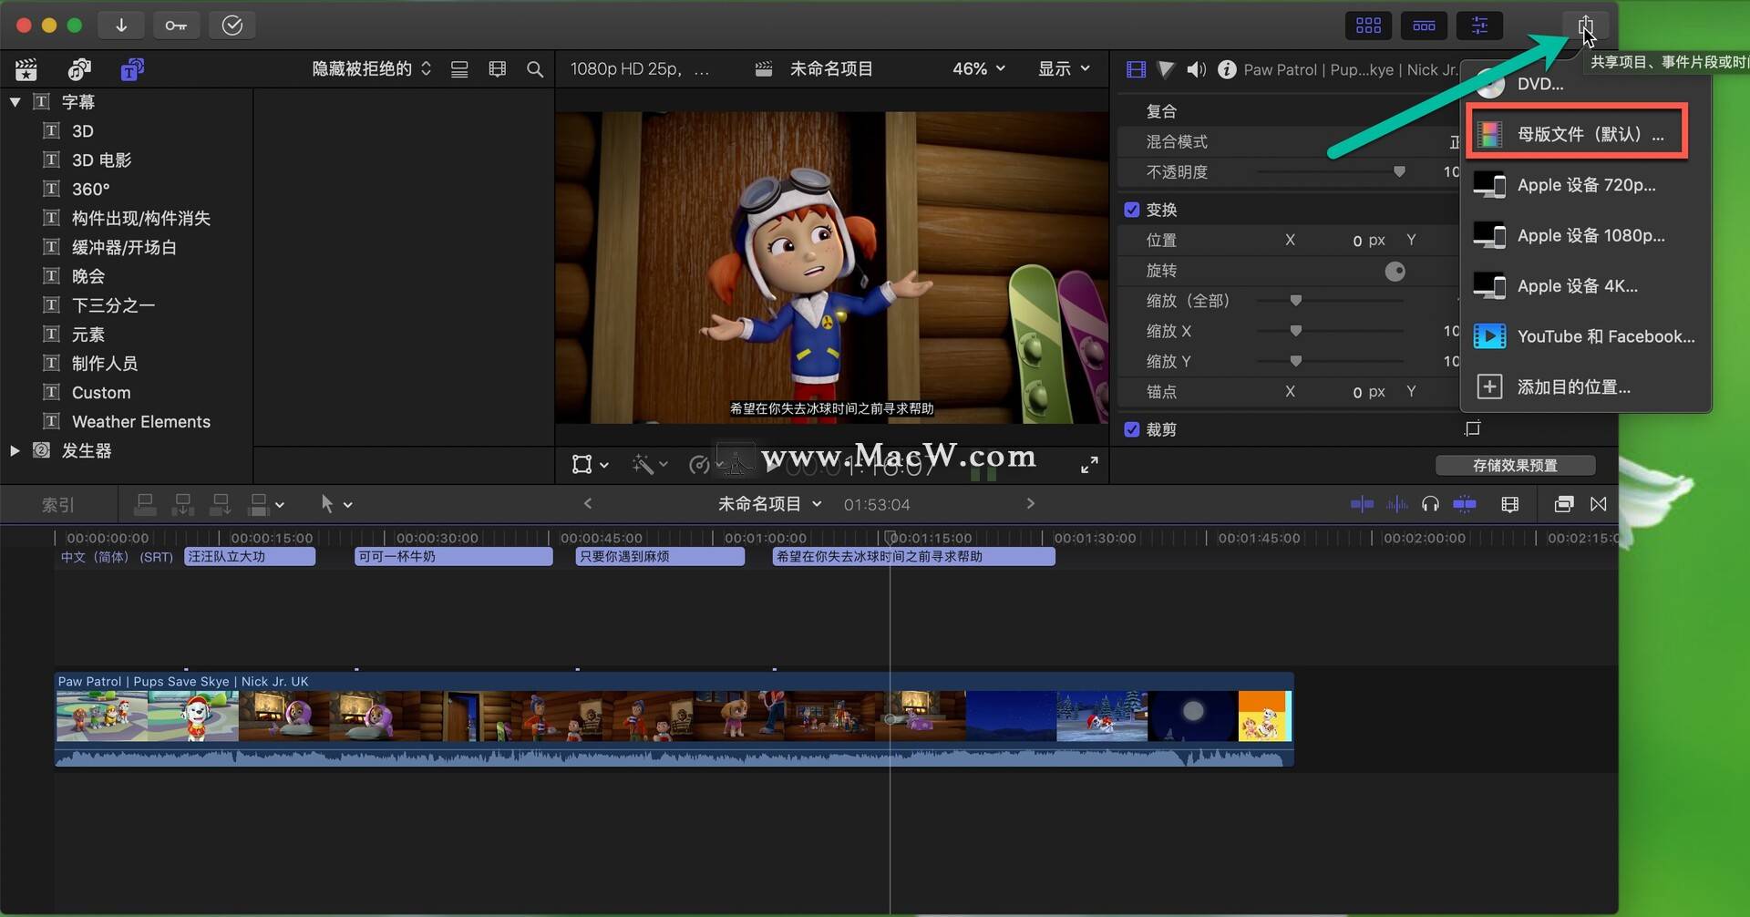Screen dimensions: 1750x917
Task: Open transitions browser icon
Action: pyautogui.click(x=1599, y=504)
